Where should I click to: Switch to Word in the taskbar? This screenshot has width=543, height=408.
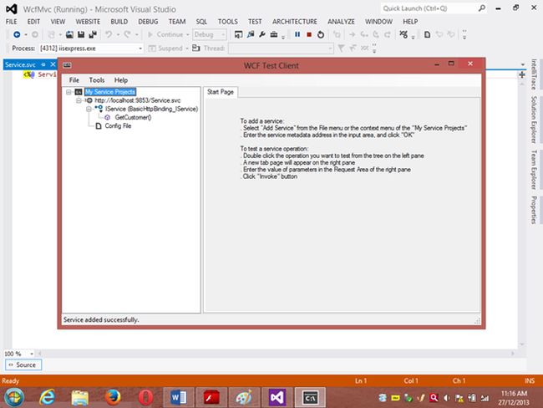coord(179,397)
